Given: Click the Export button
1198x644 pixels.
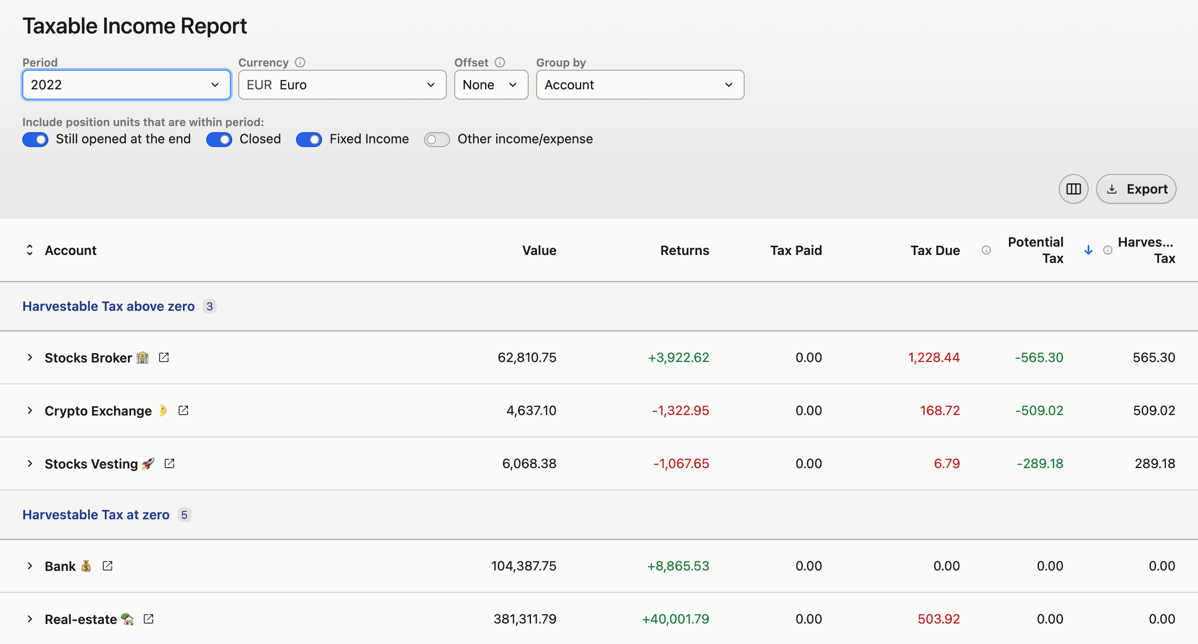Looking at the screenshot, I should click(x=1136, y=189).
